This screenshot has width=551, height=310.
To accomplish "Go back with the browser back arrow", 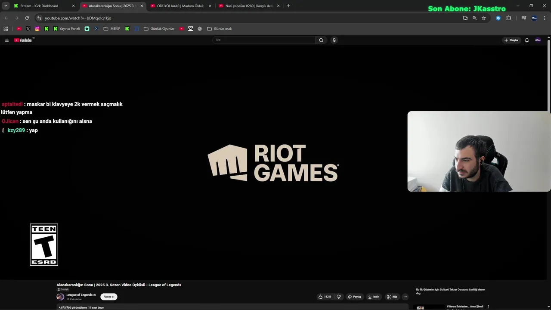I will coord(6,18).
